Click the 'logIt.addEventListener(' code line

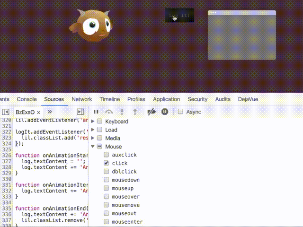point(52,132)
